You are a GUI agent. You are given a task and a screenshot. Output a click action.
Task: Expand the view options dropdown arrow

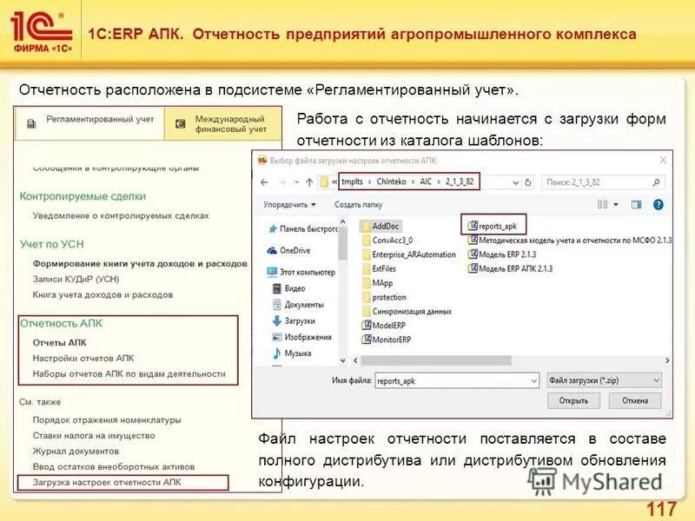pyautogui.click(x=616, y=205)
